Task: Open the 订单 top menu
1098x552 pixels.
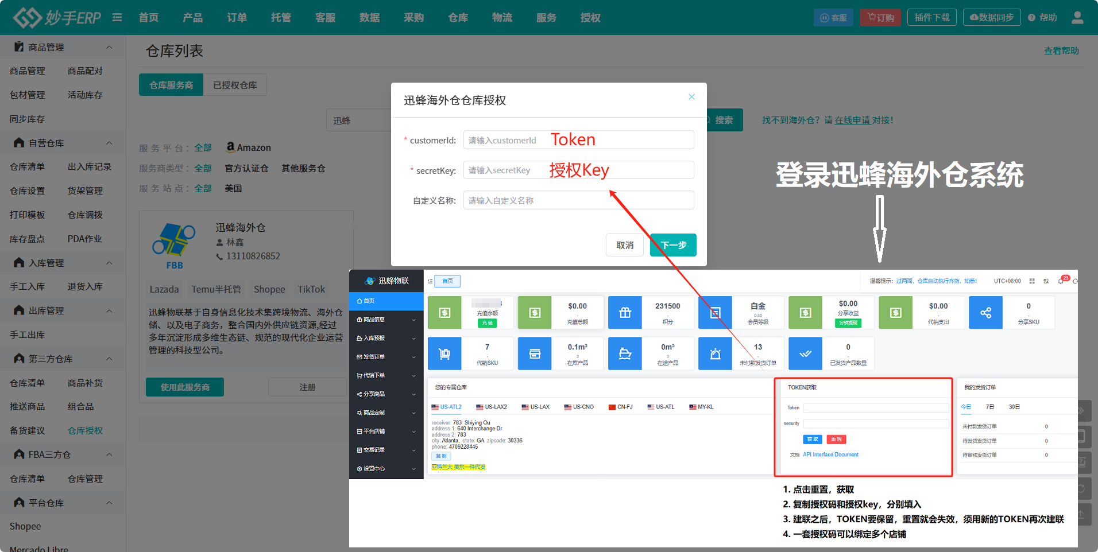Action: coord(237,18)
